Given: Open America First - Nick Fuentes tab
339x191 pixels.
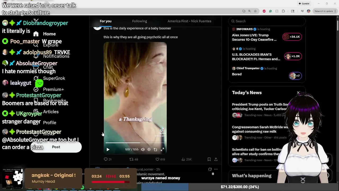Looking at the screenshot, I should click(189, 21).
